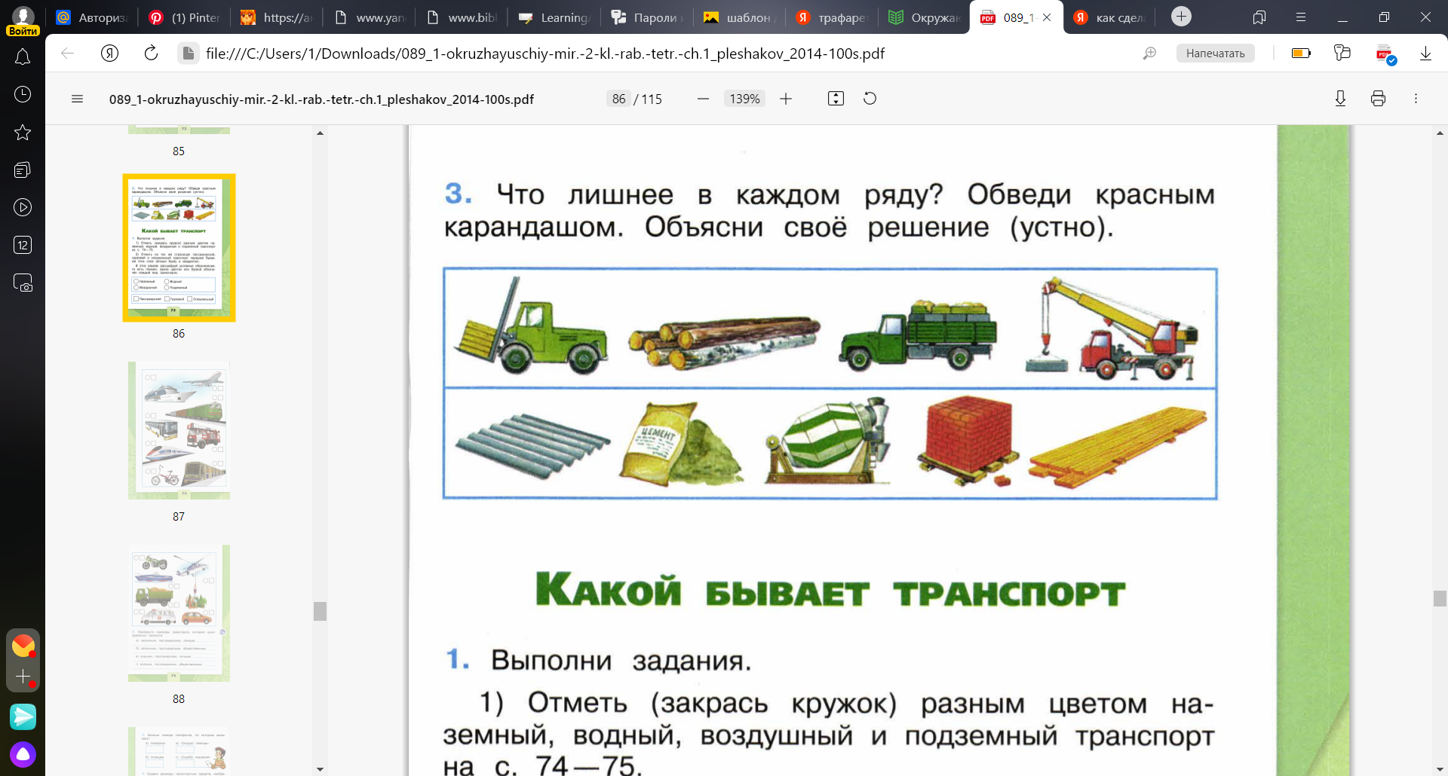The height and width of the screenshot is (776, 1448).
Task: Switch to шаблон tab
Action: [739, 17]
